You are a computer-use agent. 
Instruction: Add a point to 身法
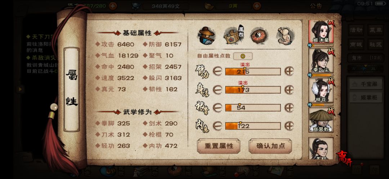click(289, 89)
